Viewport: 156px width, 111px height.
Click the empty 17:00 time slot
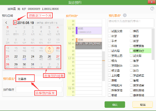click(x=89, y=58)
